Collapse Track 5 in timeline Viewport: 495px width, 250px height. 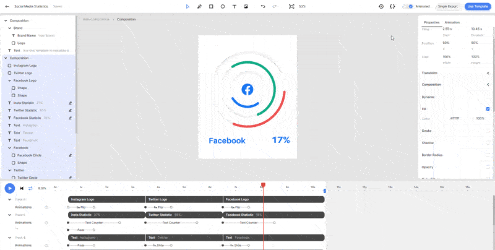click(9, 215)
